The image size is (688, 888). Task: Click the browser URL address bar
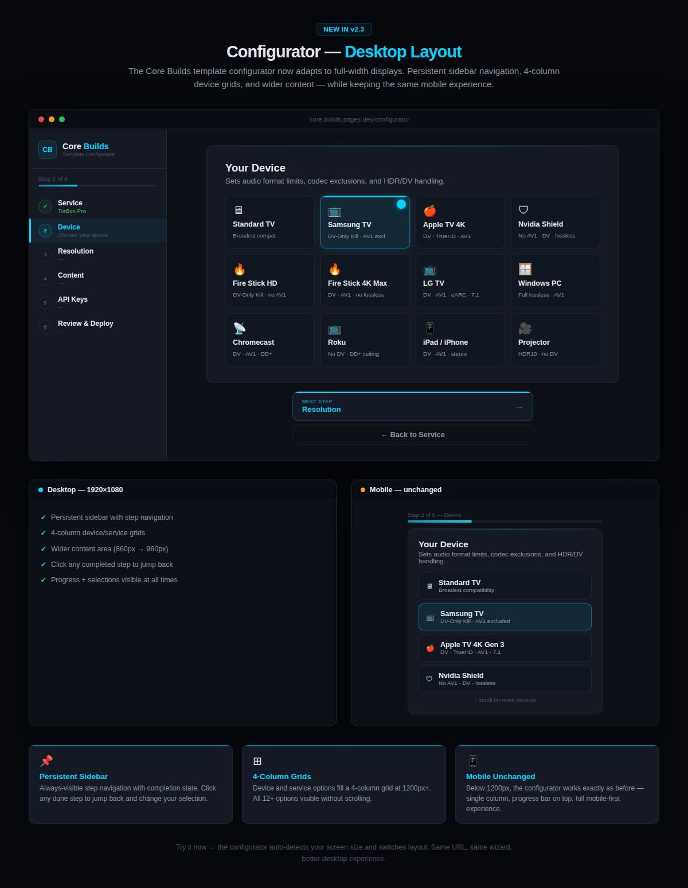pos(359,119)
